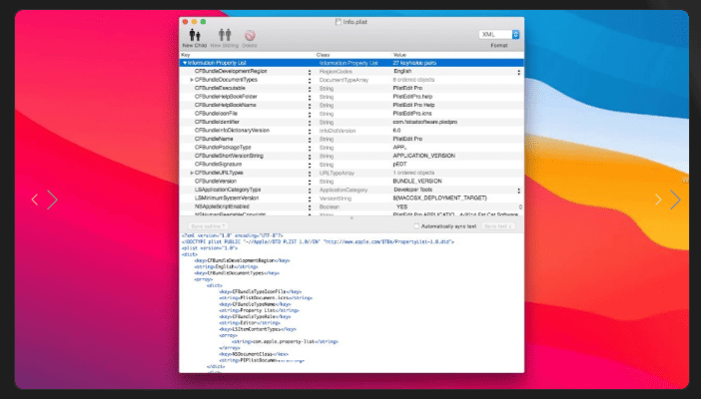
Task: Select NSAppleScriptEnabled key in the outline
Action: point(222,206)
